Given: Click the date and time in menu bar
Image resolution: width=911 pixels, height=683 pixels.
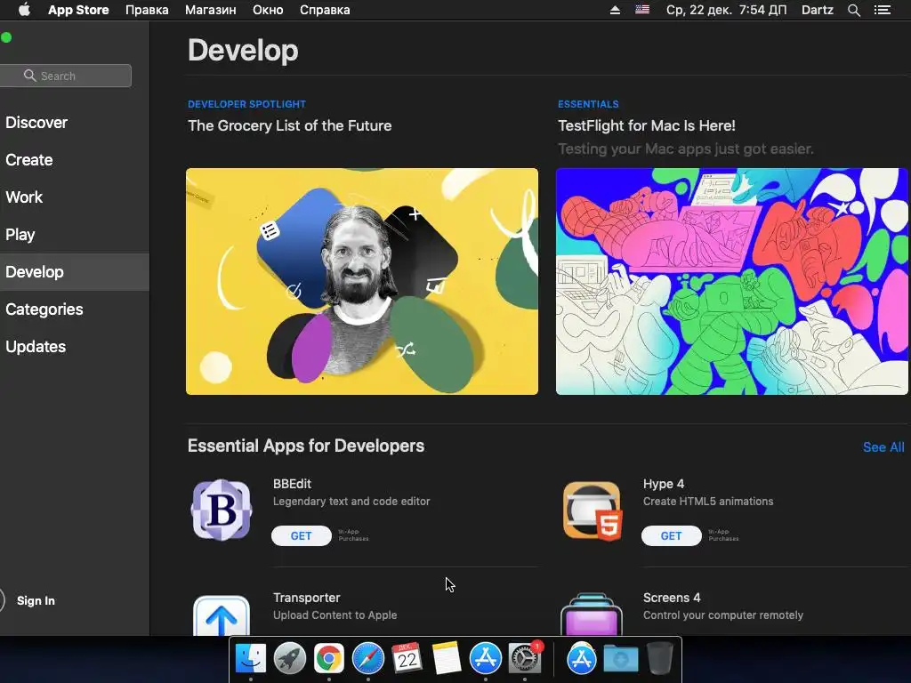Looking at the screenshot, I should pyautogui.click(x=726, y=10).
